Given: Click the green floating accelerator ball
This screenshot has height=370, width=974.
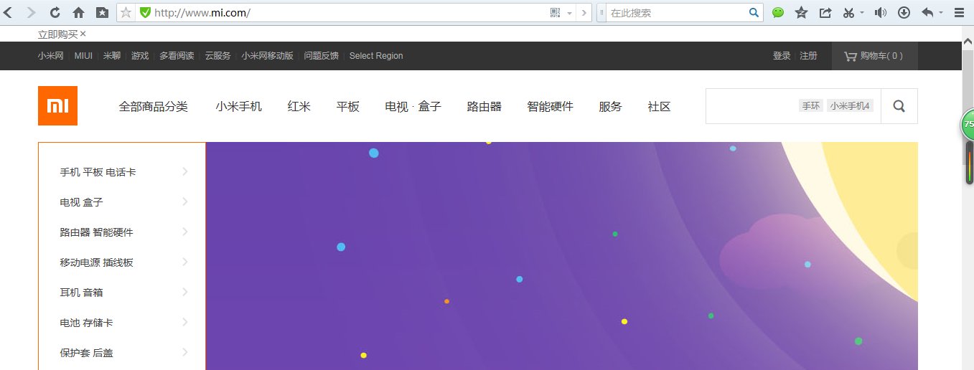Looking at the screenshot, I should click(968, 124).
